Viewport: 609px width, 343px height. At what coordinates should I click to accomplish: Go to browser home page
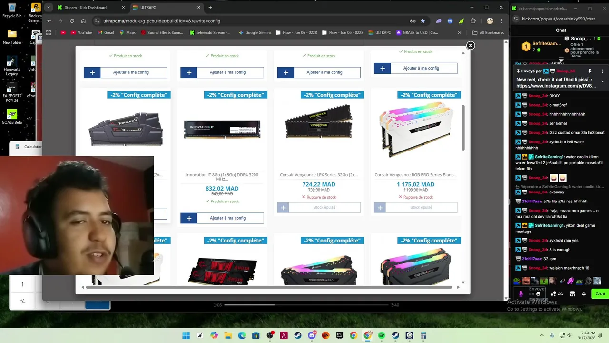(x=83, y=21)
